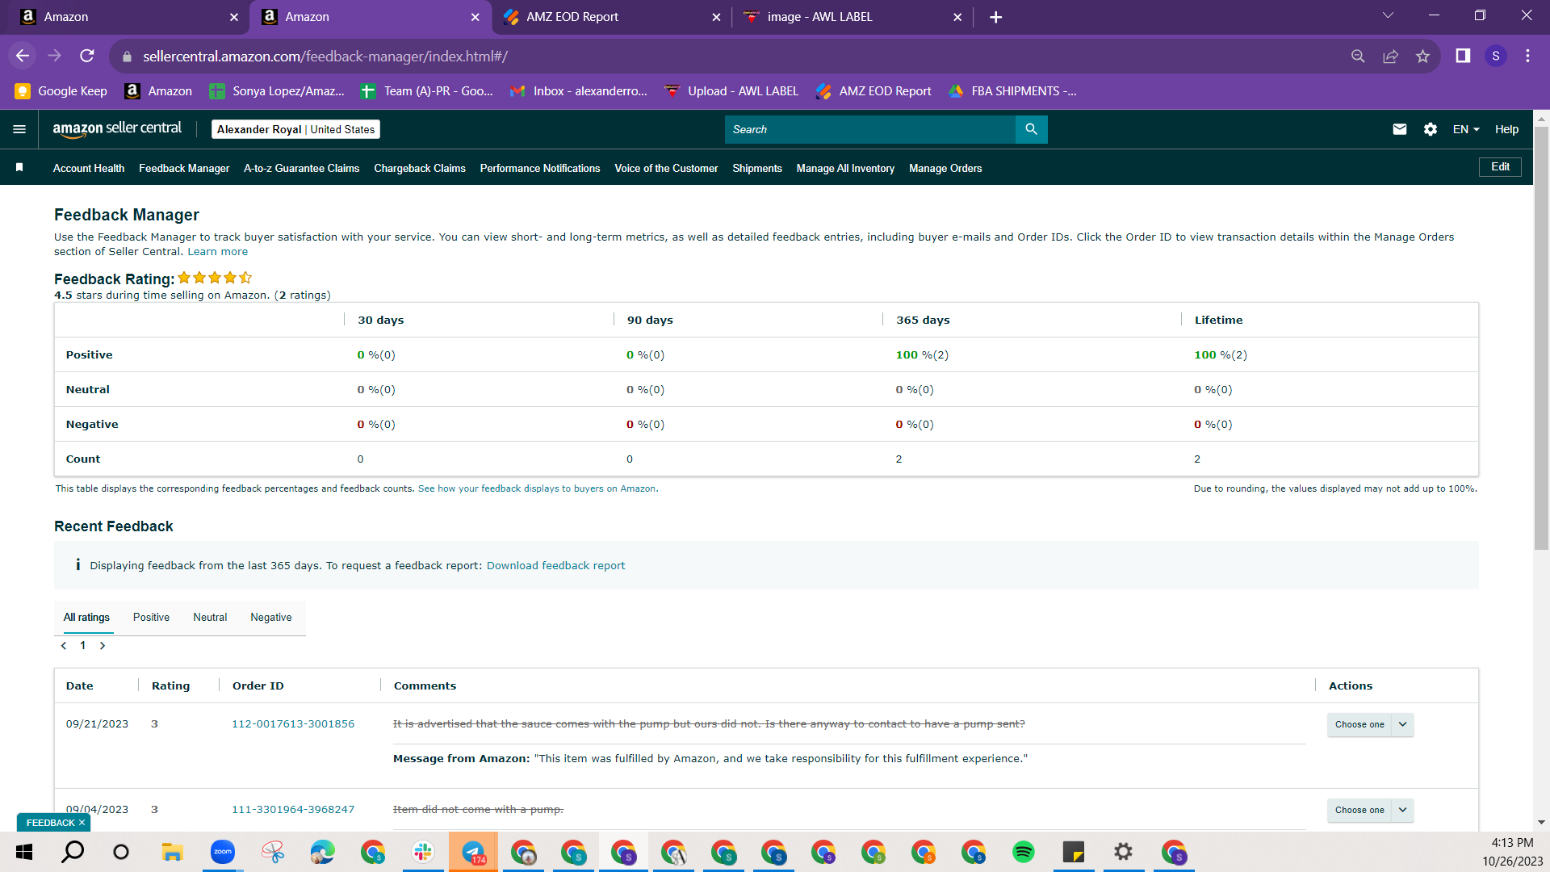Viewport: 1550px width, 872px height.
Task: Open A-to-z Guarantee Claims
Action: point(302,168)
